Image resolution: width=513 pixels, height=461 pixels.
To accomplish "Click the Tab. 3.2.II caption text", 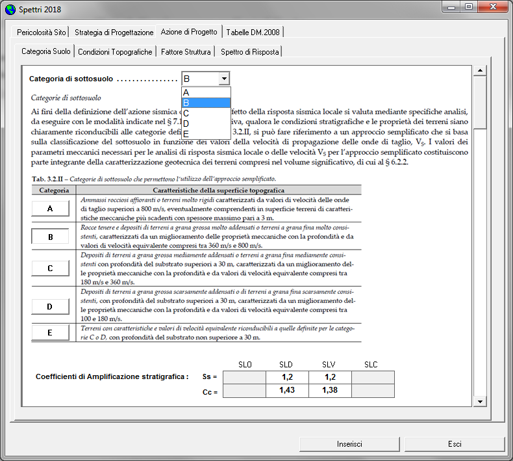I will [x=154, y=179].
